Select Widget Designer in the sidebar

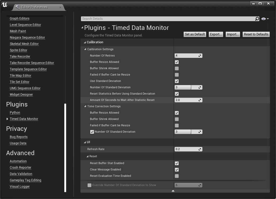click(21, 95)
